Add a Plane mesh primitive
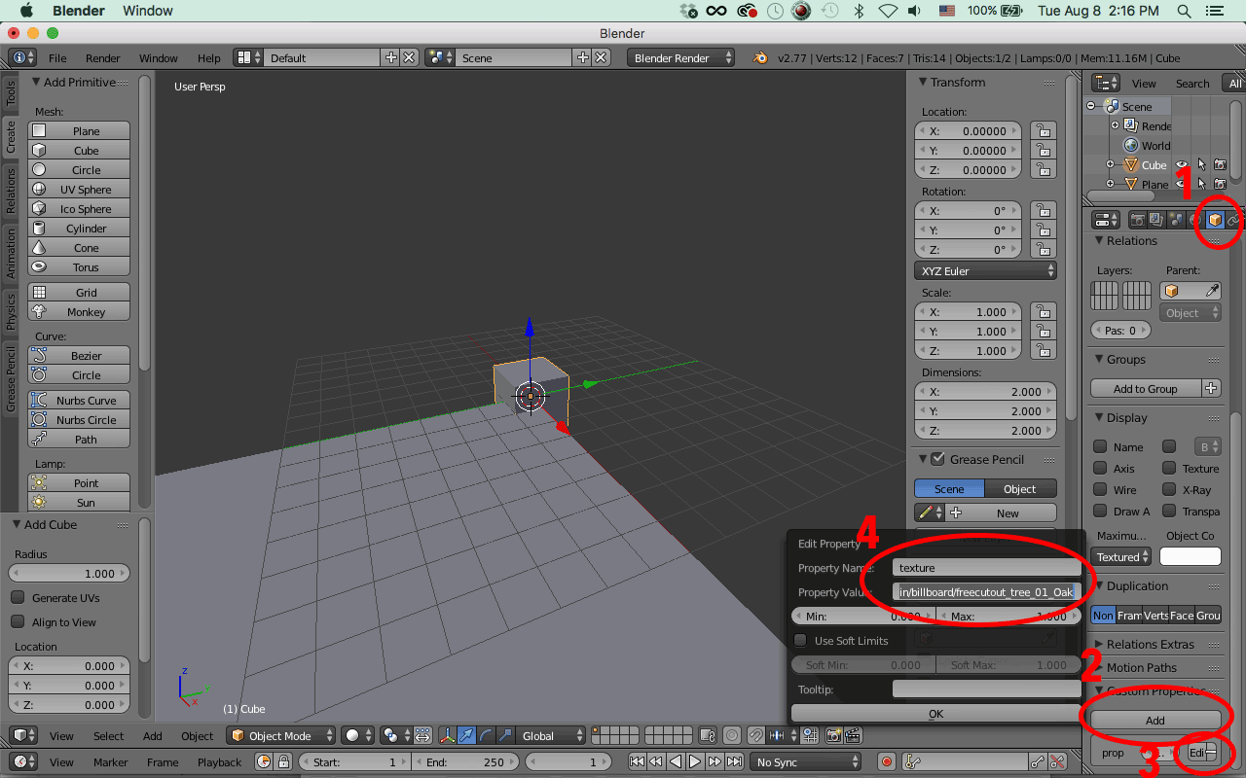Screen dimensions: 1246x778 (79, 130)
